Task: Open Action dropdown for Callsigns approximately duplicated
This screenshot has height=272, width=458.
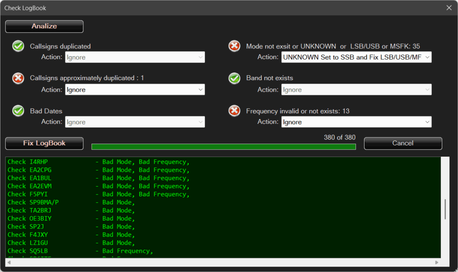Action: (x=135, y=89)
